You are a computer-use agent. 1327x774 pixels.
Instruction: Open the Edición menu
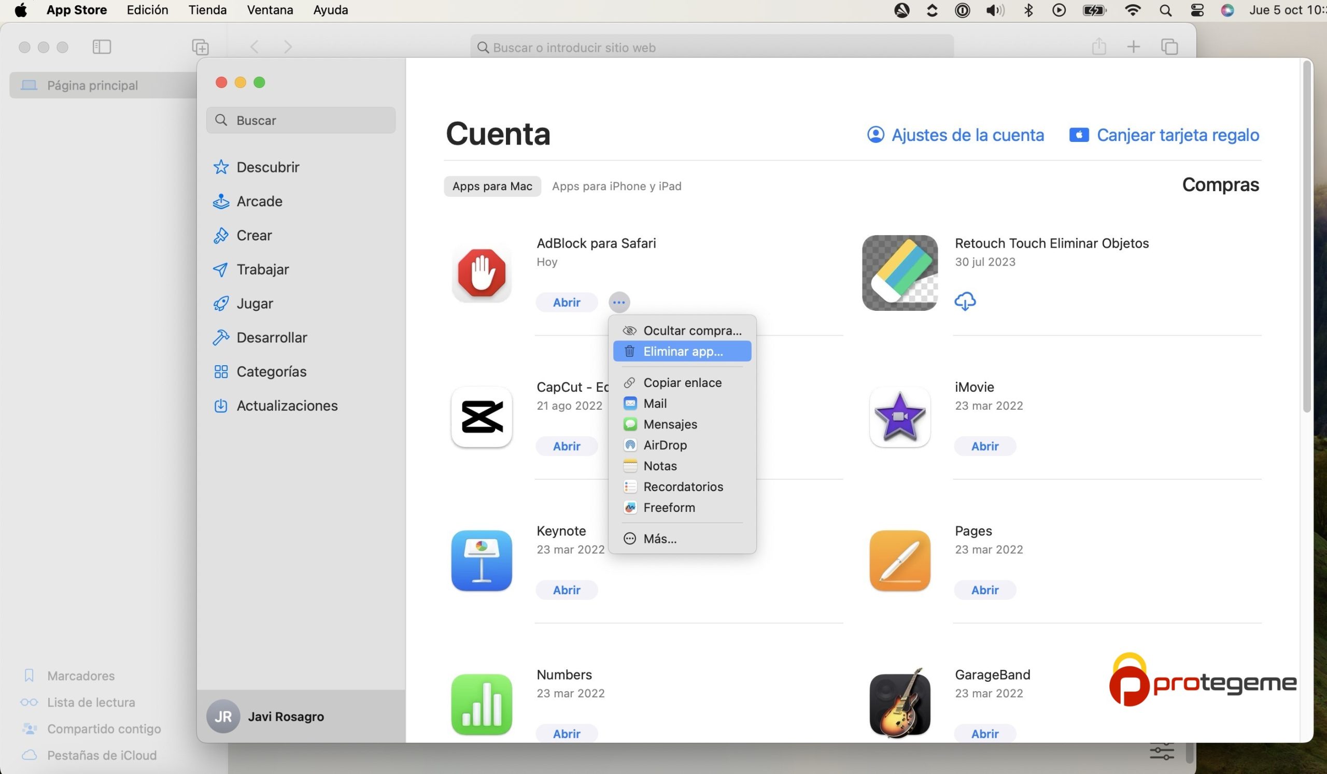coord(147,10)
